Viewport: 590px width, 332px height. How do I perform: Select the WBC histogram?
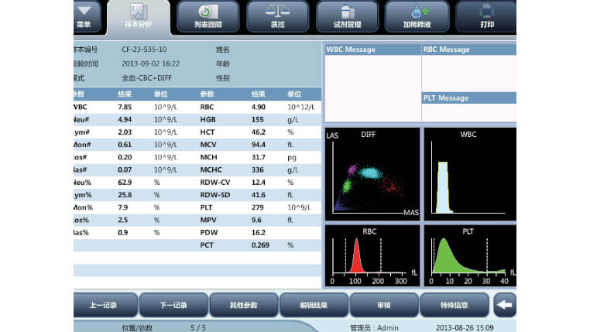468,172
